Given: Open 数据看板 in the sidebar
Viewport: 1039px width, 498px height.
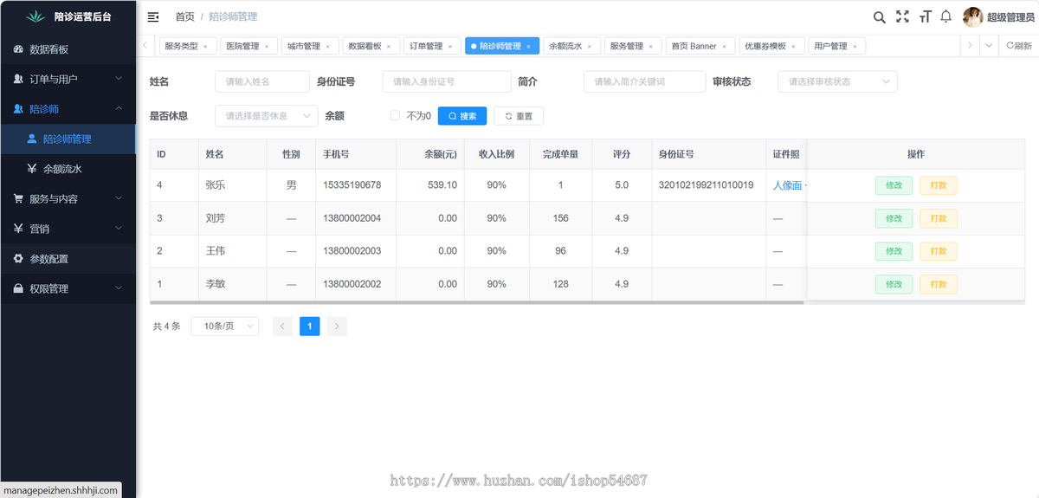Looking at the screenshot, I should (68, 49).
